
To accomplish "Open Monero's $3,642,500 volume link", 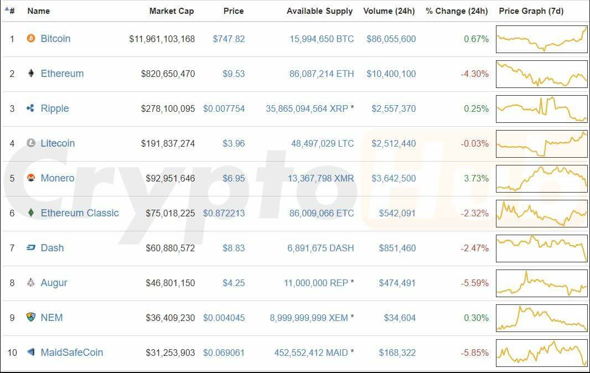I will 394,178.
